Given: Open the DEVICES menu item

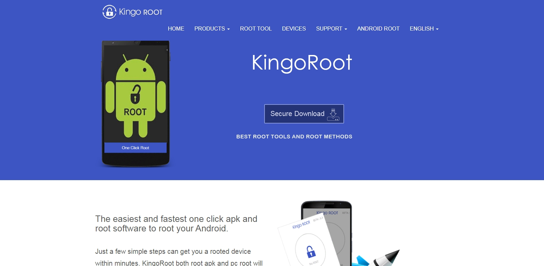Looking at the screenshot, I should pyautogui.click(x=294, y=29).
